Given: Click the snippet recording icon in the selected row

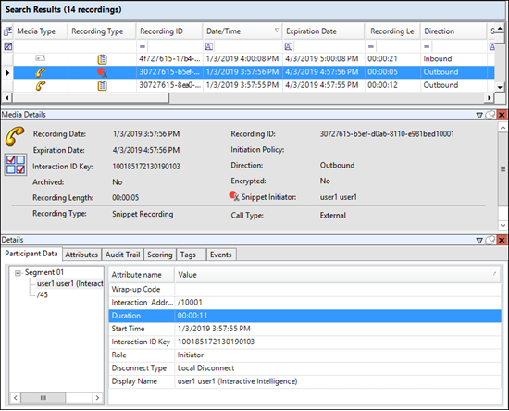Looking at the screenshot, I should pyautogui.click(x=102, y=72).
